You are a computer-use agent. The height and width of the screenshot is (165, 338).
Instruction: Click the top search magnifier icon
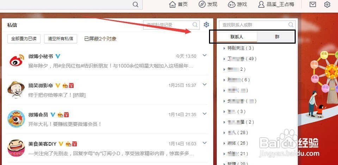tap(135, 4)
